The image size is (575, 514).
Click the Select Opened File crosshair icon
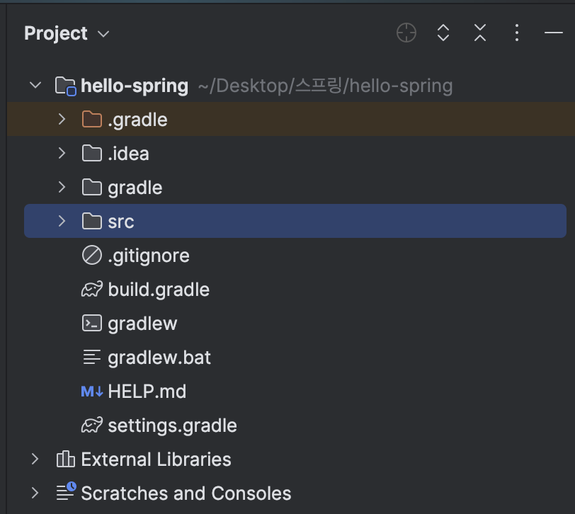(x=406, y=33)
